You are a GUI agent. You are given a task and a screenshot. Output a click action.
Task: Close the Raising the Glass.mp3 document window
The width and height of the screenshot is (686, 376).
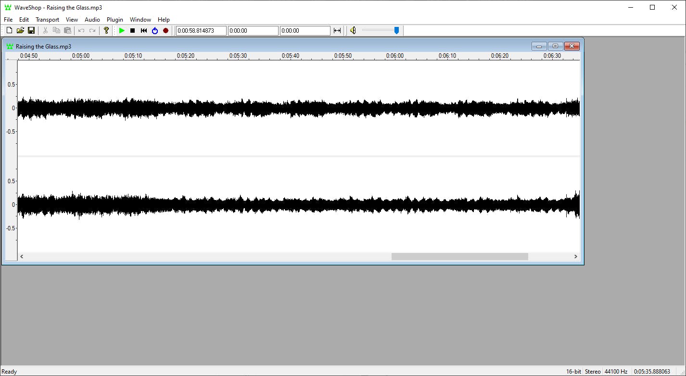click(x=572, y=46)
